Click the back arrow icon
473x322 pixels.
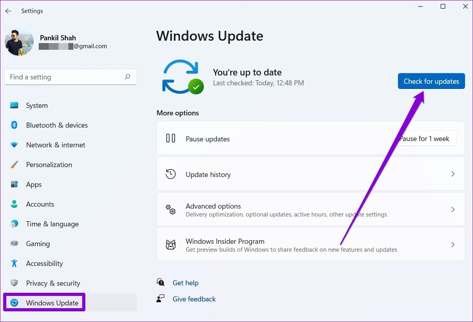click(x=8, y=11)
